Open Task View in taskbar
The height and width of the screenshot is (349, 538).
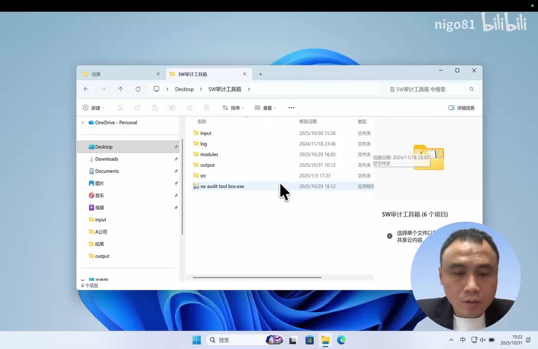pos(293,340)
